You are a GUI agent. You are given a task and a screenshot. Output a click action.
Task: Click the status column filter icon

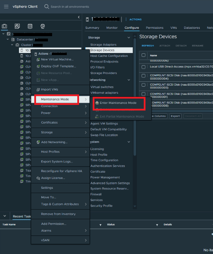pos(101,225)
